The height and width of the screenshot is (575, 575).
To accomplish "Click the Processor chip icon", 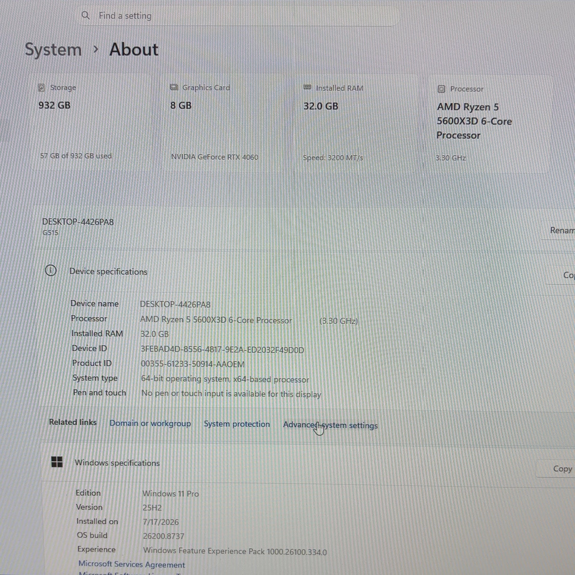I will [x=441, y=89].
